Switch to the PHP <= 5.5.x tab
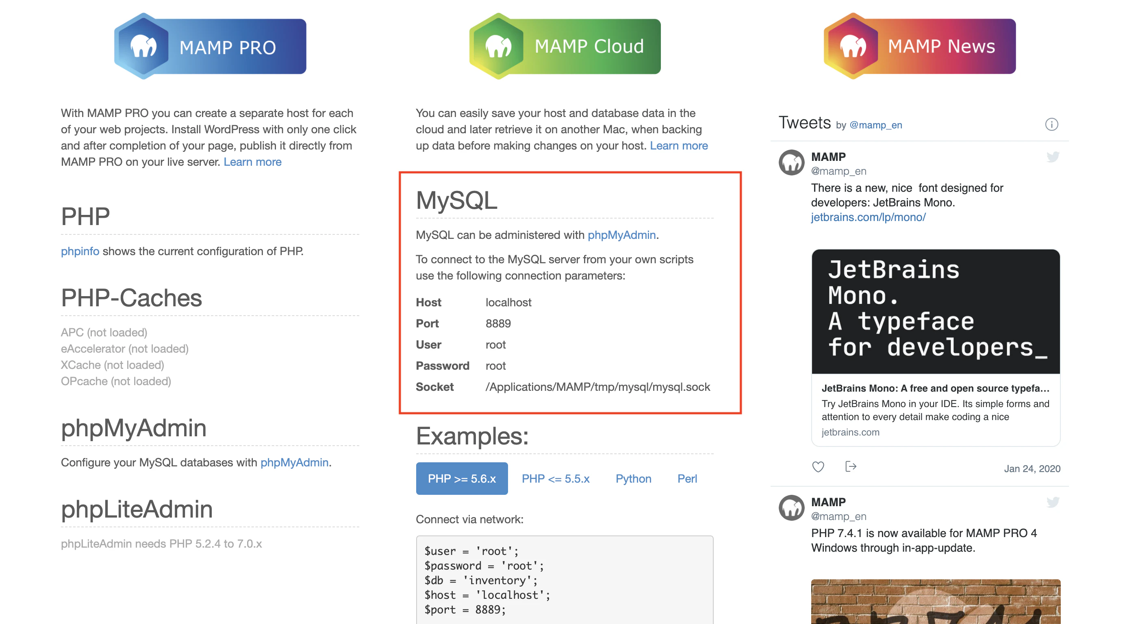The image size is (1138, 624). [x=555, y=479]
